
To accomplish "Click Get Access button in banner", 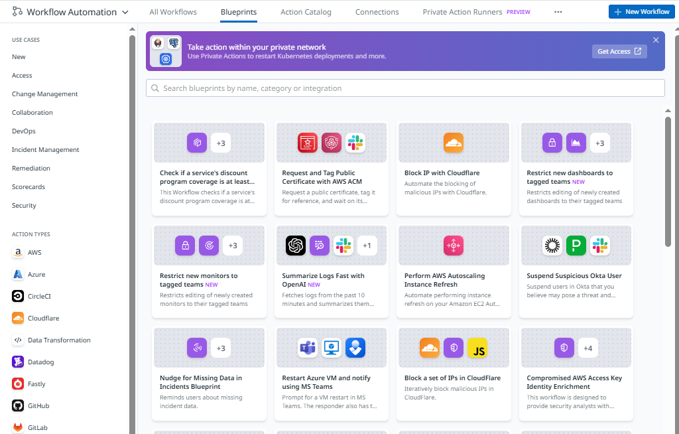I will click(x=619, y=51).
